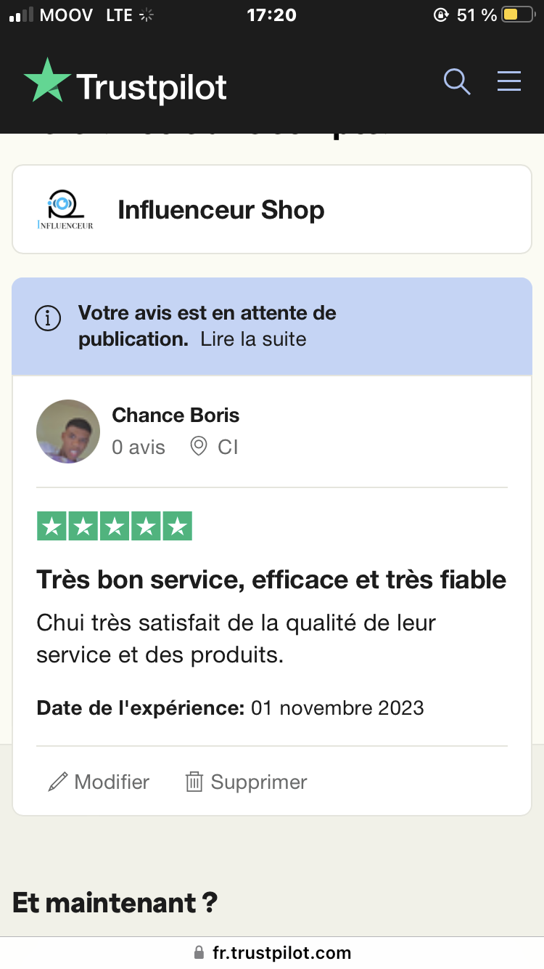Tap the Influenceur Shop logo image
Screen dimensions: 544x969
tap(65, 210)
